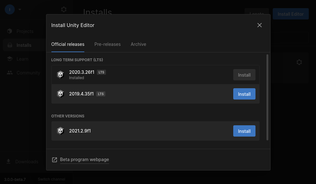Open the Installs section in the sidebar

(x=24, y=45)
